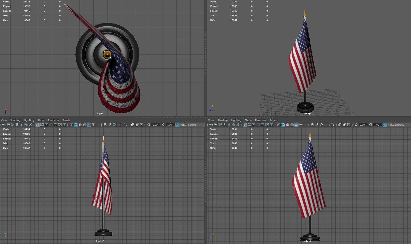The height and width of the screenshot is (244, 411).
Task: Click Lock Camera icon in front view toolbar
Action: [8, 125]
